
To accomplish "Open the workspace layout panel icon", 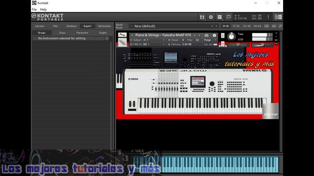I will 220,17.
